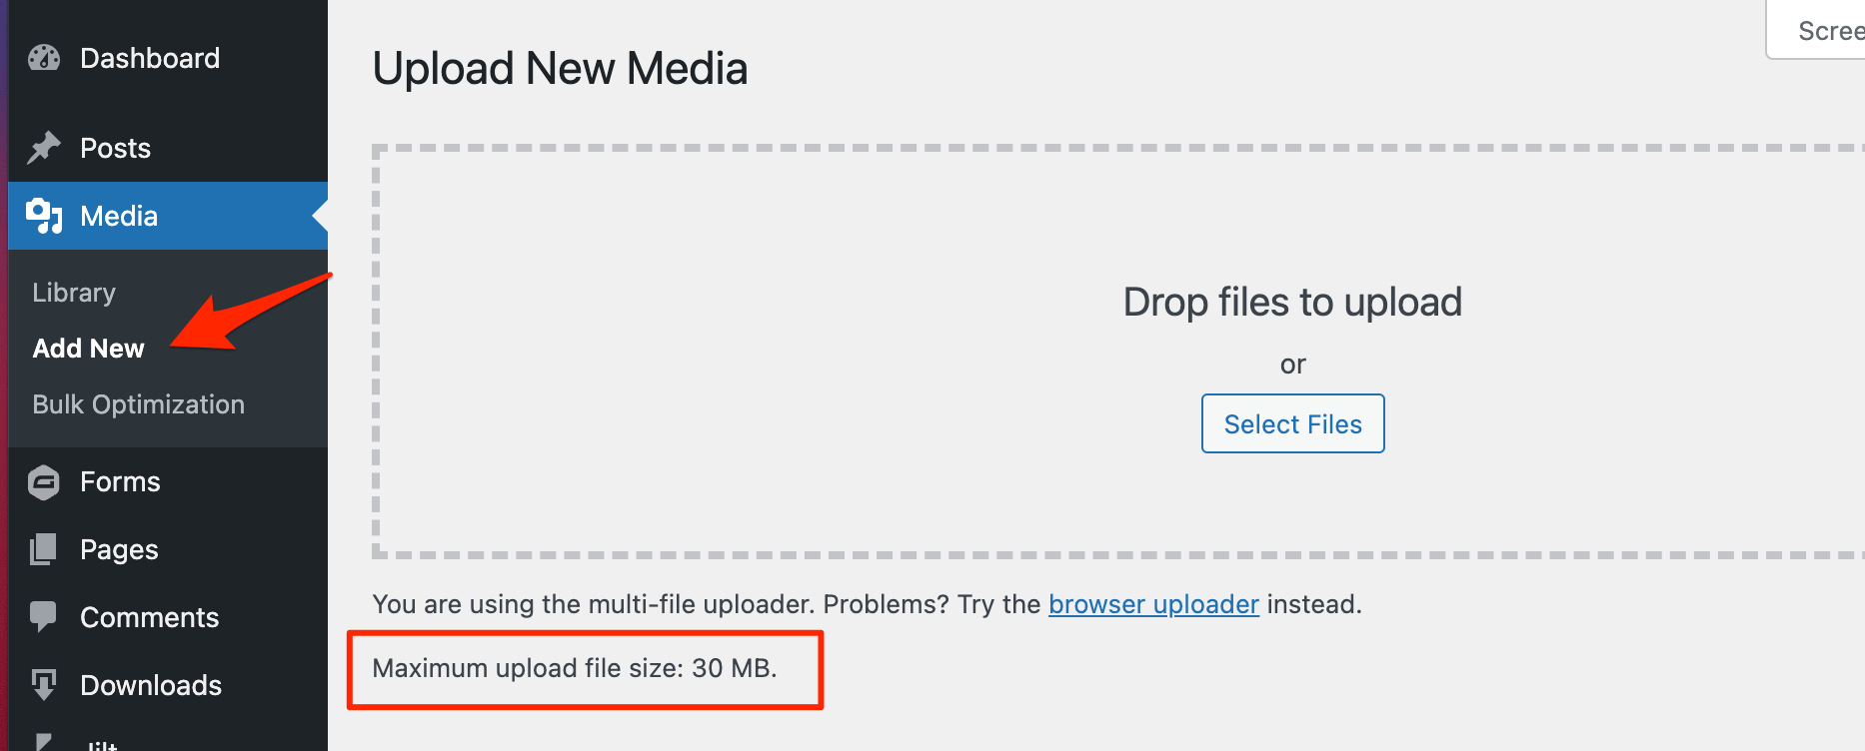The image size is (1865, 751).
Task: Go to the media Library
Action: (x=74, y=292)
